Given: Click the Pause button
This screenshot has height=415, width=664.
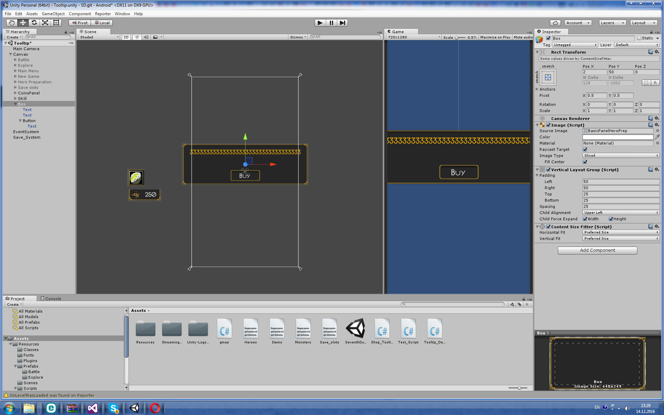Looking at the screenshot, I should tap(331, 23).
